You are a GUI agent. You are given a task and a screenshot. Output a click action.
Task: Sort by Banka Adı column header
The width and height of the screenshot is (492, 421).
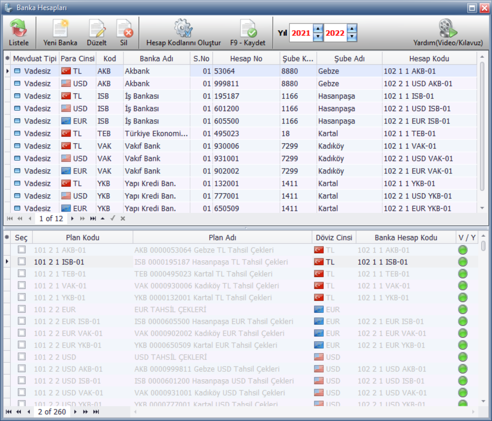click(x=156, y=58)
